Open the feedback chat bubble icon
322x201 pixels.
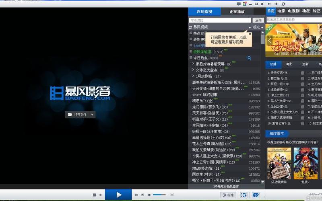[238, 4]
